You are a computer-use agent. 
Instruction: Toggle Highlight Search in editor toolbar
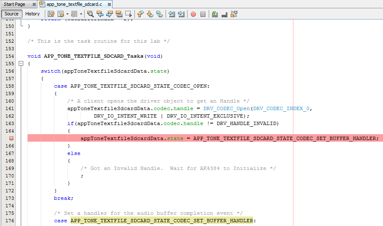[119, 14]
